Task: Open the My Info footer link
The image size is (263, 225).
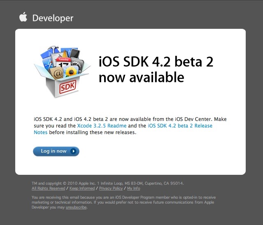Action: [x=133, y=188]
